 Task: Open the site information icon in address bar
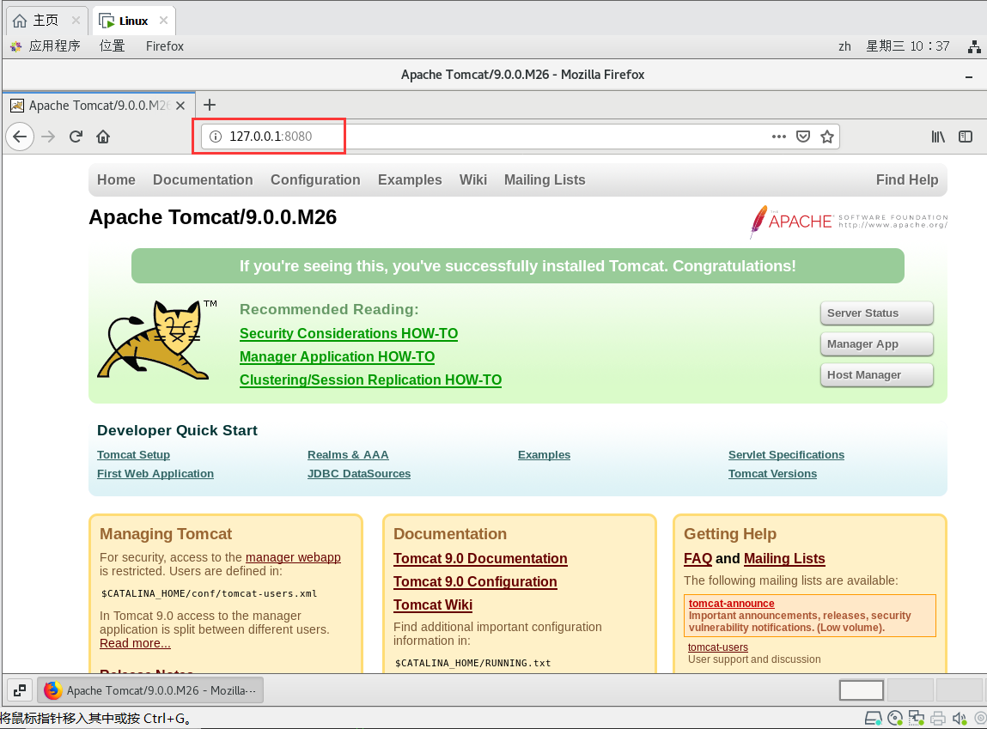(x=216, y=137)
